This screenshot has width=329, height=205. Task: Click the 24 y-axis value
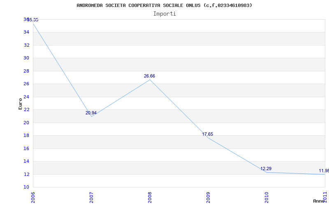pyautogui.click(x=26, y=97)
